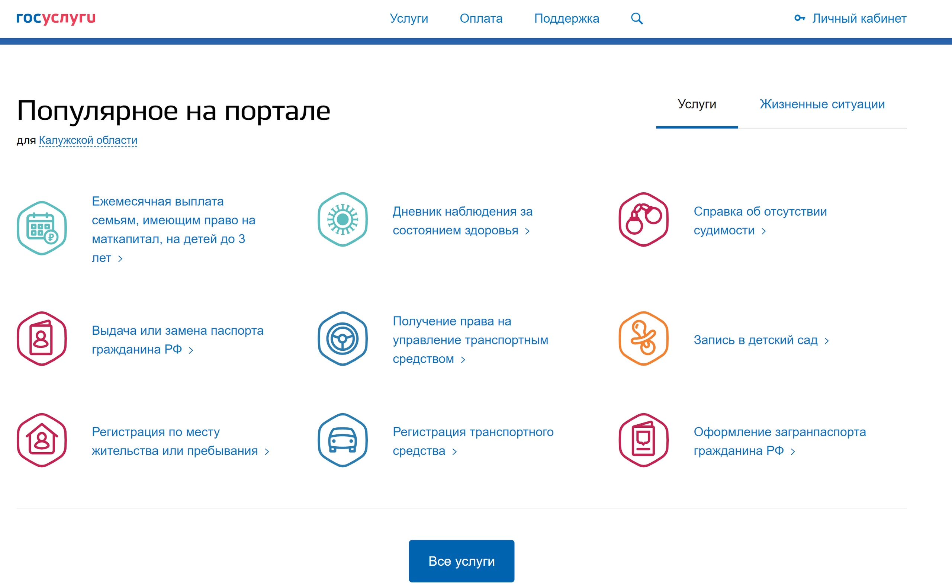
Task: Click the key icon beside Личный кабинет
Action: pos(799,18)
